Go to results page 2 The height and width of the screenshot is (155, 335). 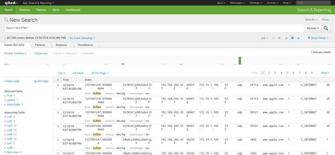[x=269, y=73]
